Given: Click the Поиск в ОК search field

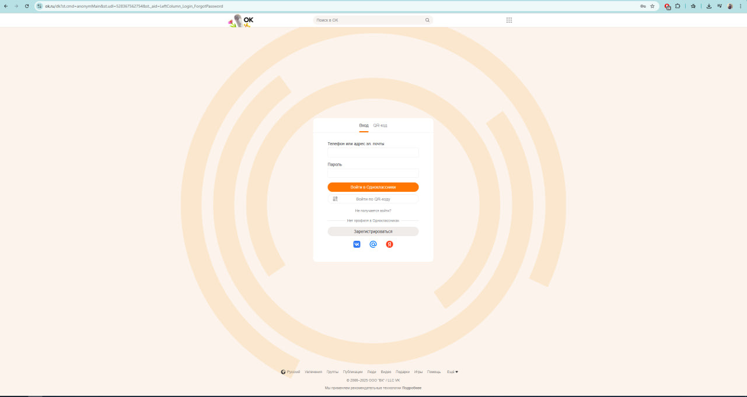Looking at the screenshot, I should (x=373, y=20).
